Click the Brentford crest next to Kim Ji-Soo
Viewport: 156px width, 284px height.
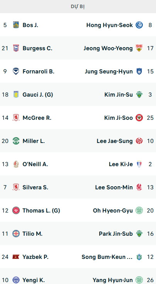pyautogui.click(x=139, y=117)
